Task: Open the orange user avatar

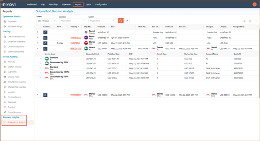Action: coord(255,4)
